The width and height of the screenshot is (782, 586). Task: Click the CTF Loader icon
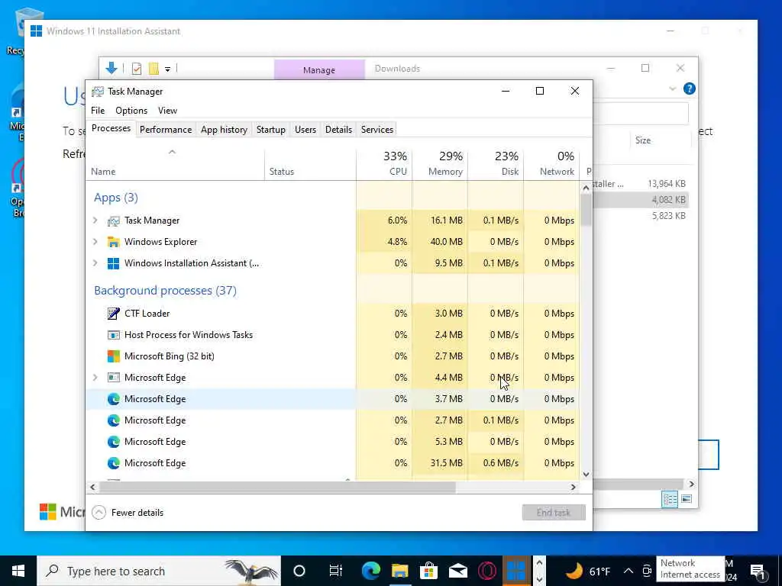tap(114, 314)
